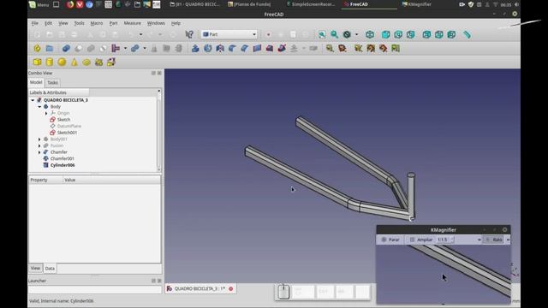This screenshot has height=308, width=548.
Task: Open the Create primitives dialog icon
Action: pyautogui.click(x=99, y=62)
